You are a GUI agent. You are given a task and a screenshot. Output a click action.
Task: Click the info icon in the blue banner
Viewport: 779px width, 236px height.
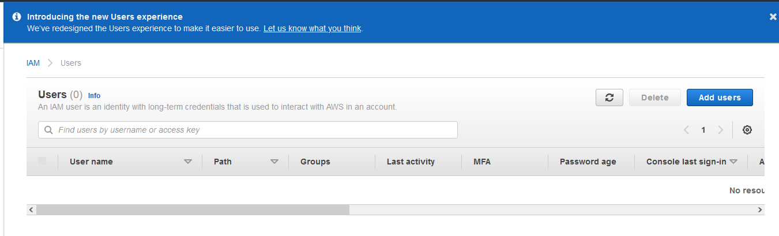tap(17, 17)
